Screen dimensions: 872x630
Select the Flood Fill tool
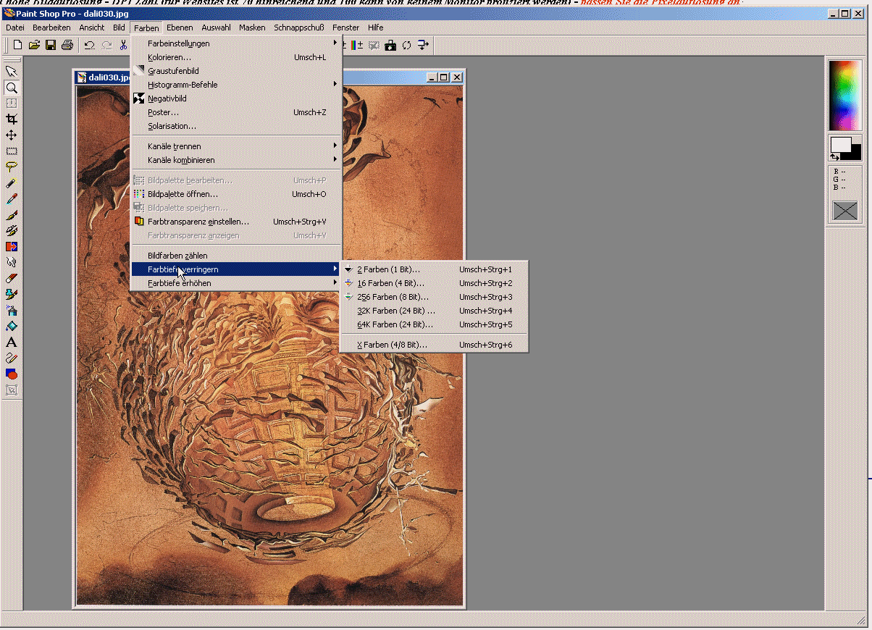pos(12,326)
